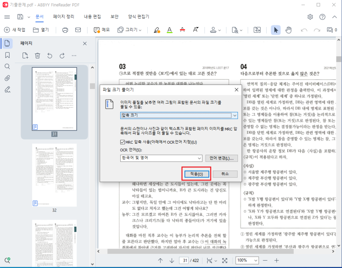Open the search sidebar icon

[x=7, y=66]
